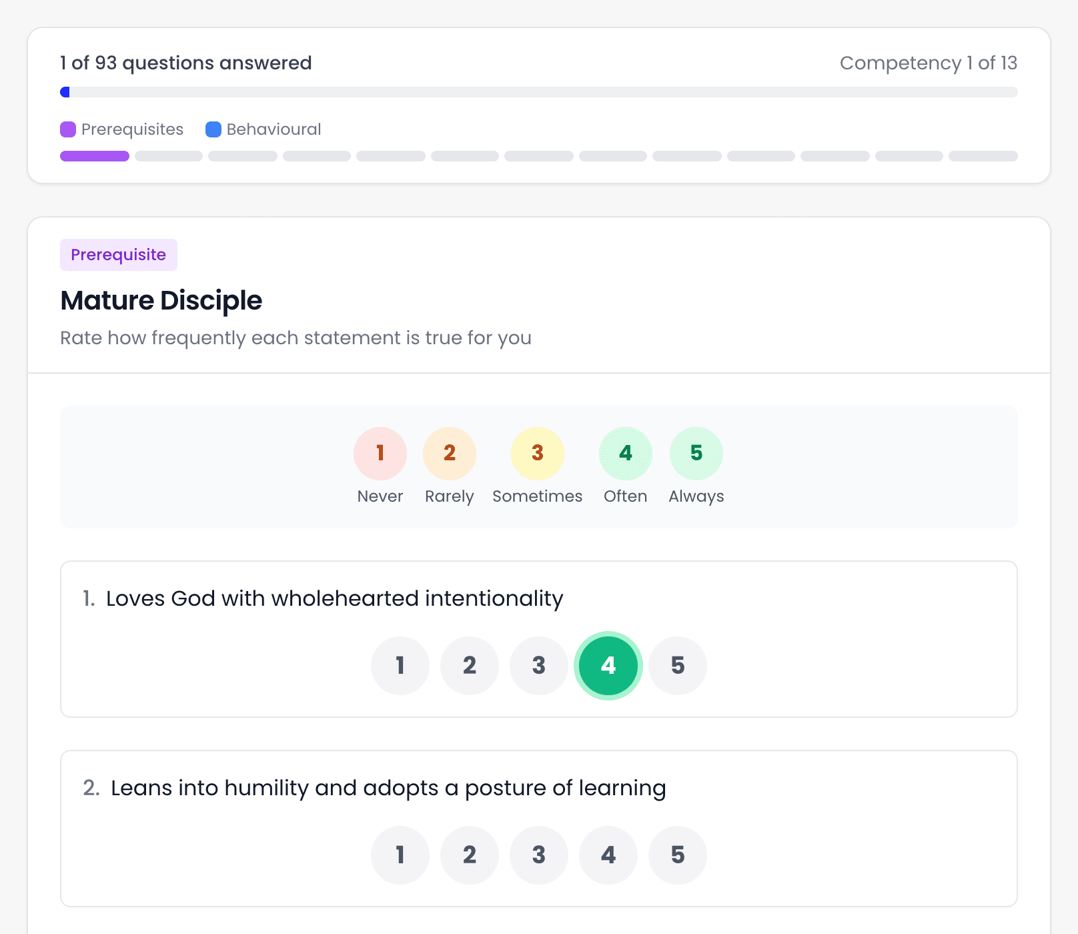Image resolution: width=1078 pixels, height=934 pixels.
Task: Click 'Leans into humility' statement text
Action: pos(388,789)
